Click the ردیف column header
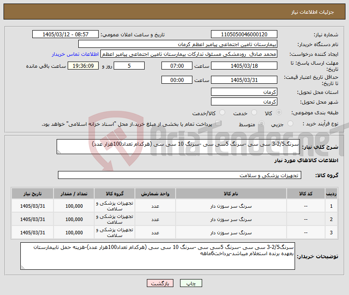Viewport: 349px width, 295px height. point(331,194)
